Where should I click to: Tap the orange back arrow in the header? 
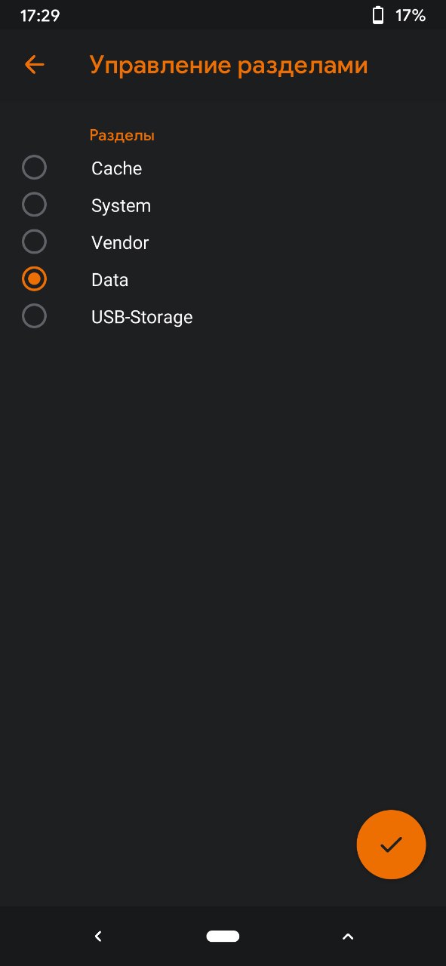(34, 65)
